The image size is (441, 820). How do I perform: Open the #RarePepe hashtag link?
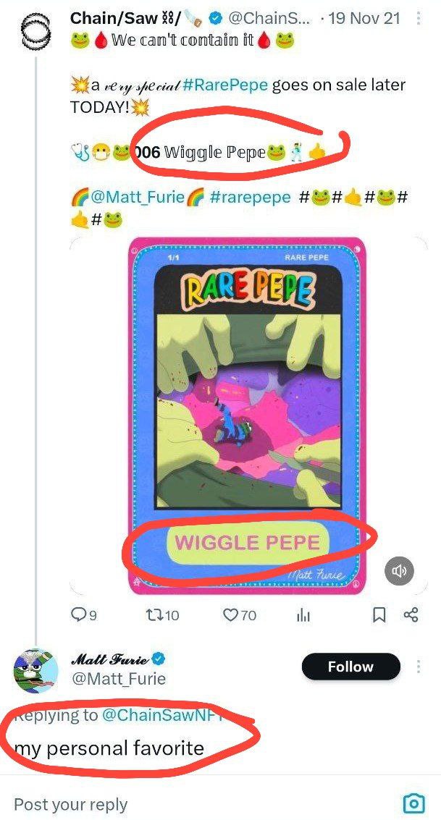pyautogui.click(x=226, y=85)
